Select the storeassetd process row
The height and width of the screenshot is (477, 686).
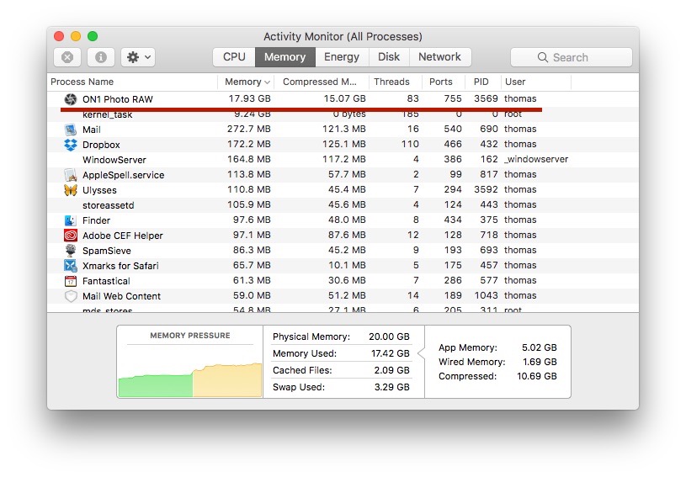click(343, 205)
